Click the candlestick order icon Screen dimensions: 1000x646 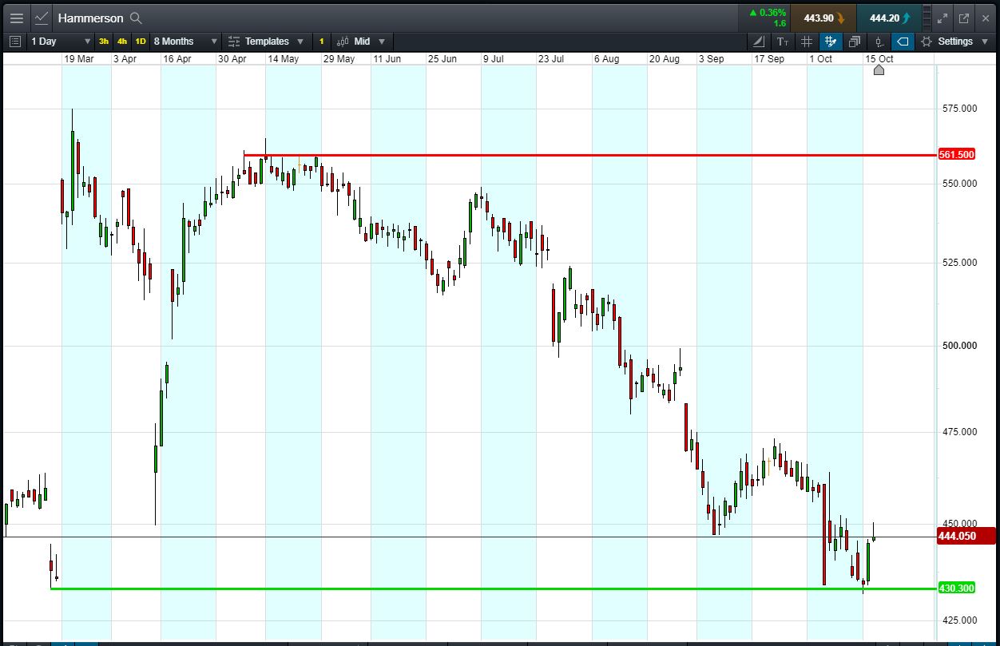pos(879,42)
